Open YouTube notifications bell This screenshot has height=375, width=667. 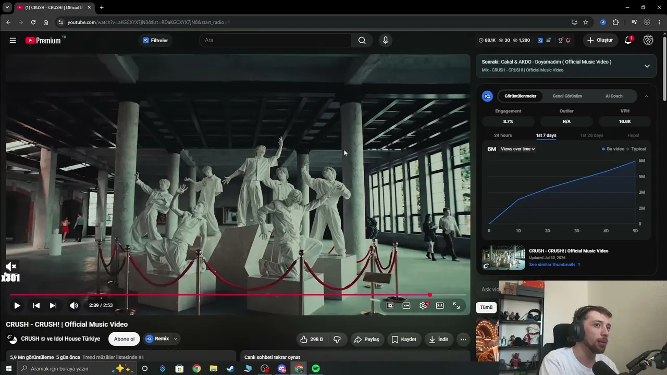point(628,40)
